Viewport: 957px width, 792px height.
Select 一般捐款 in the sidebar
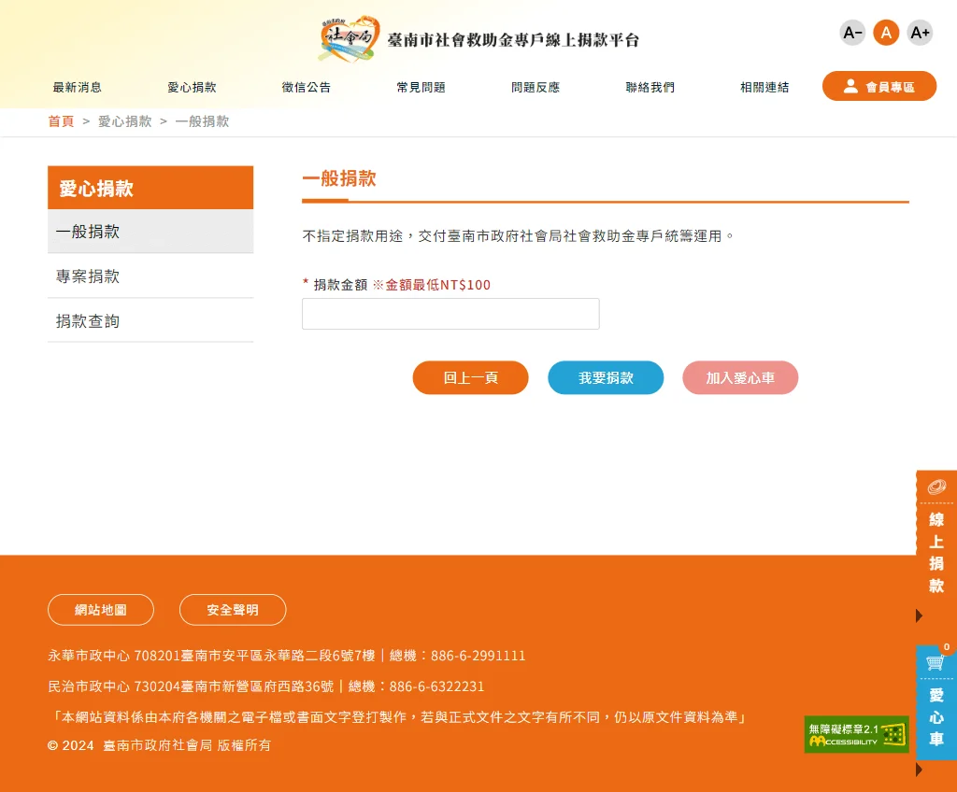[150, 232]
